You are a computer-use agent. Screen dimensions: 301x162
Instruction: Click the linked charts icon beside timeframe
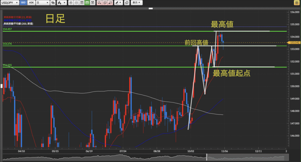point(53,3)
